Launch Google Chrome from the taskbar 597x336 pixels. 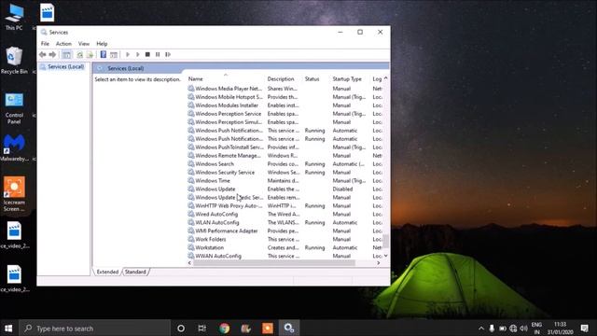tap(224, 328)
